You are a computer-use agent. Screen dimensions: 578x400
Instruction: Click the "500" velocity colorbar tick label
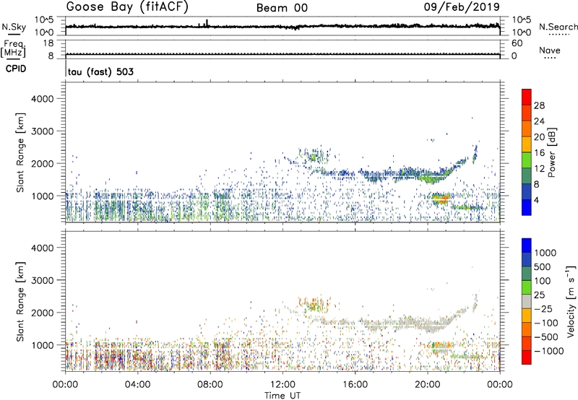point(543,266)
